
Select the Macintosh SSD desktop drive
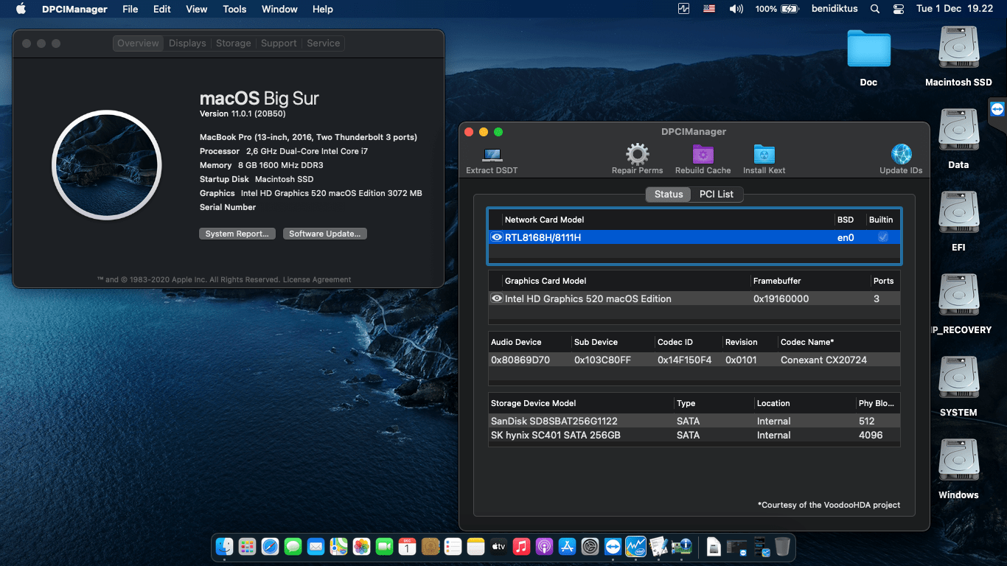pos(958,49)
